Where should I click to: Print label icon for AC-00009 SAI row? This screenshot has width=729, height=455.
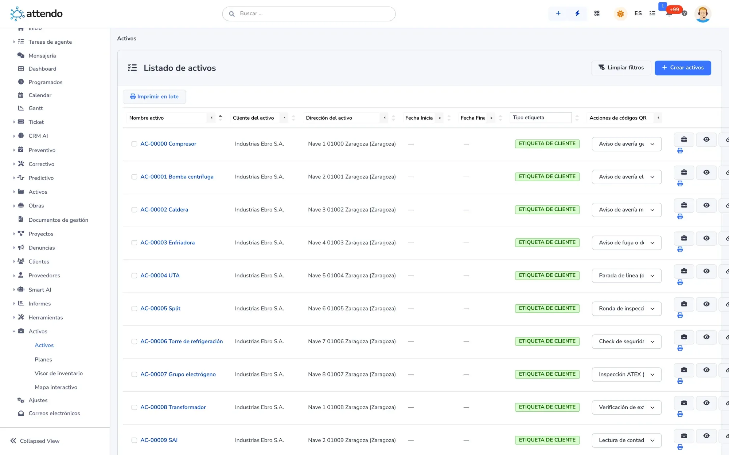pos(680,447)
